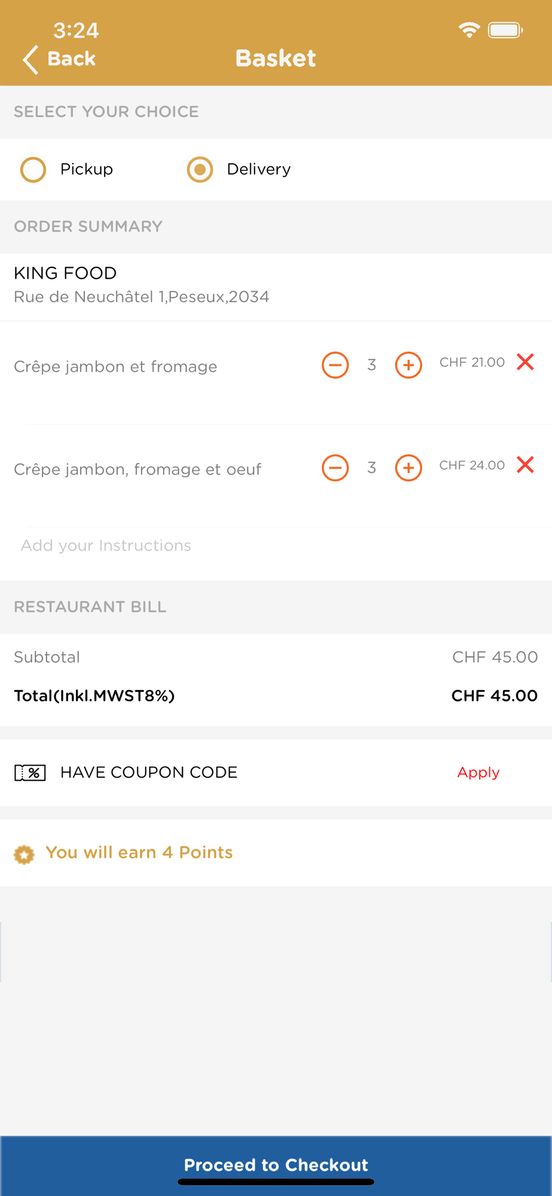Image resolution: width=552 pixels, height=1196 pixels.
Task: Remove Crêpe jambon, fromage et oeuf item
Action: [525, 465]
